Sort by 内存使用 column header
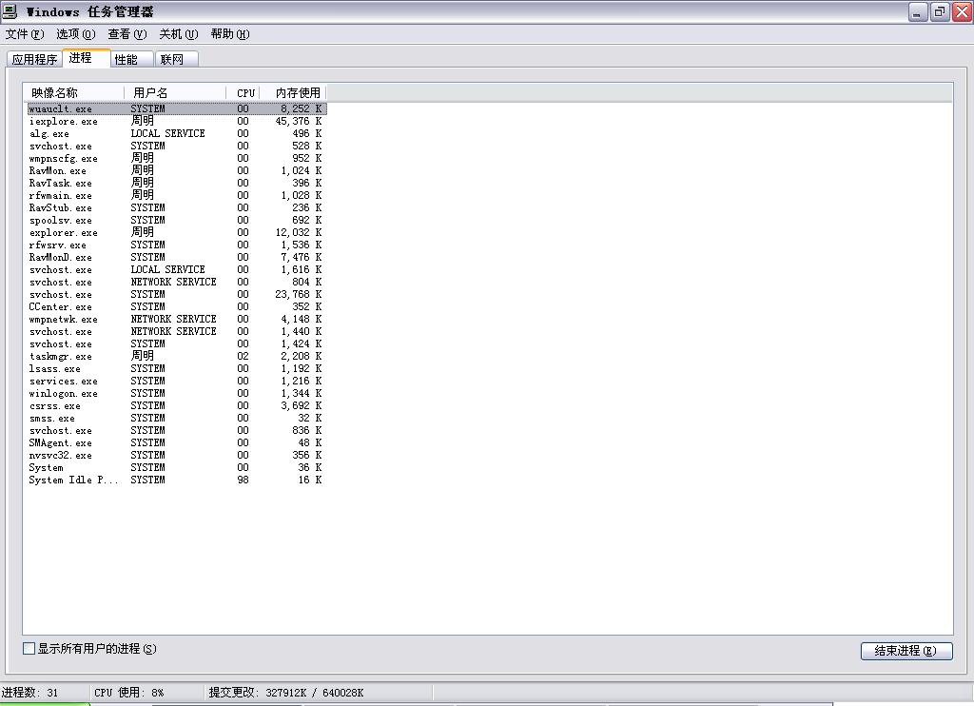Image resolution: width=974 pixels, height=706 pixels. [293, 92]
